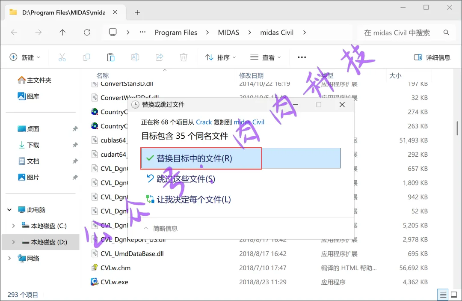This screenshot has height=301, width=462.
Task: Click the Forward navigation arrow
Action: click(x=38, y=33)
